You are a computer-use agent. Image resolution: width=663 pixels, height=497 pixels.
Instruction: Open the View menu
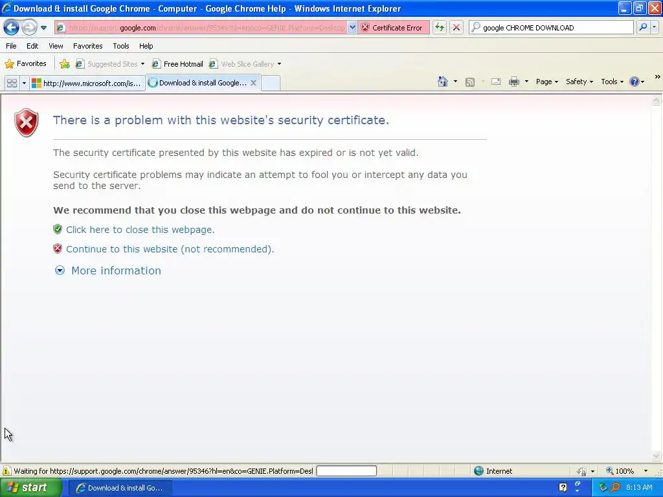56,46
